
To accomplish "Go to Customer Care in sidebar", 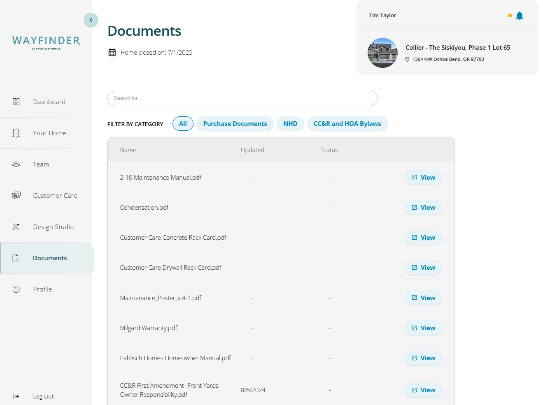I will coord(55,195).
